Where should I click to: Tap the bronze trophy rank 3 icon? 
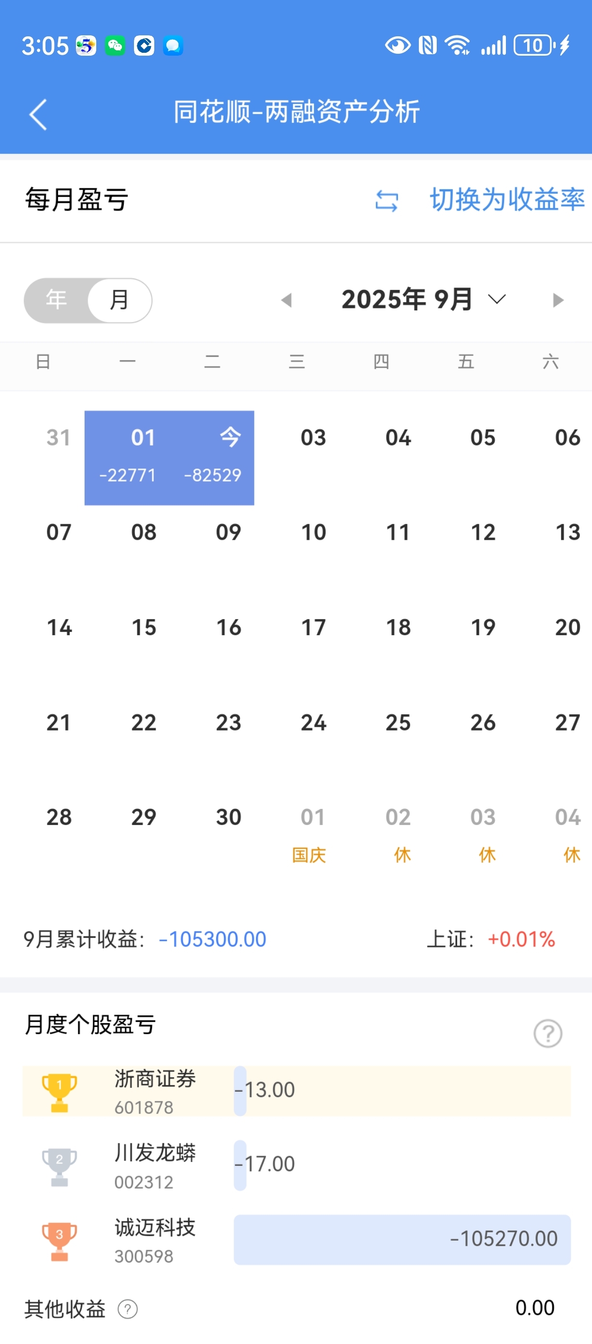click(59, 1241)
